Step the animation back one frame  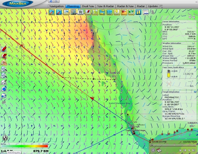pyautogui.click(x=185, y=150)
